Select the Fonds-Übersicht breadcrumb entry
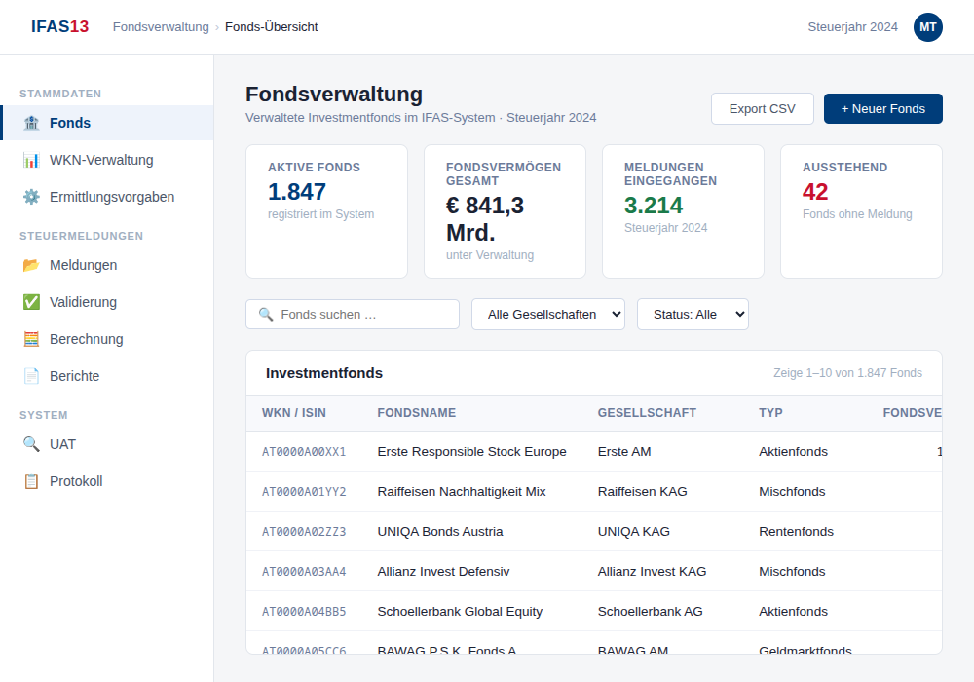Viewport: 974px width, 682px height. [x=271, y=27]
